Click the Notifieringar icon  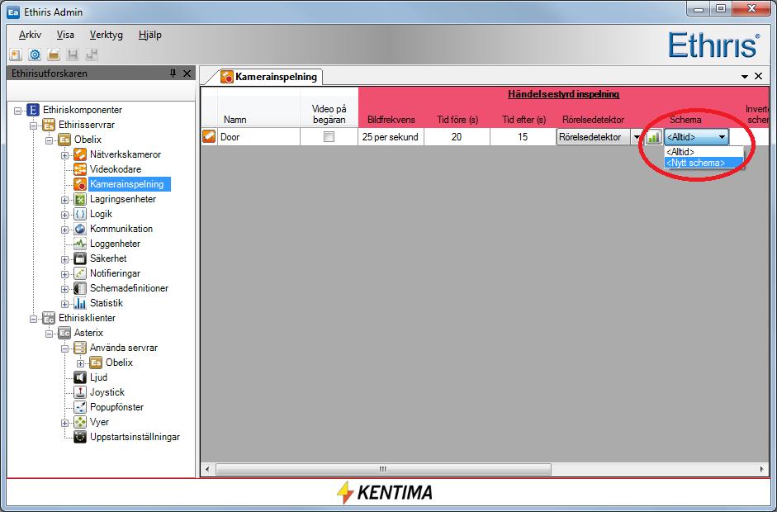click(80, 273)
